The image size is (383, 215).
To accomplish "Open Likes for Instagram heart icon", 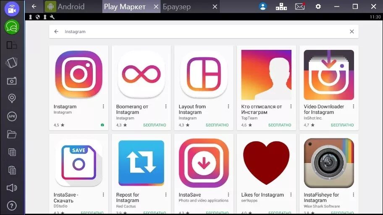I will [266, 163].
